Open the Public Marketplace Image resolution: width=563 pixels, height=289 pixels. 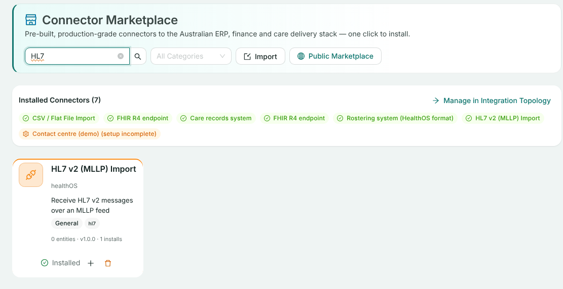[x=335, y=56]
